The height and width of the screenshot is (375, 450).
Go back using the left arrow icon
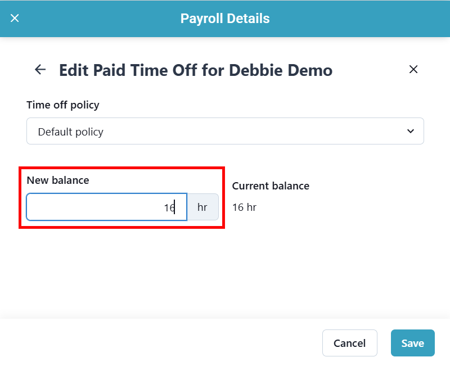tap(40, 69)
